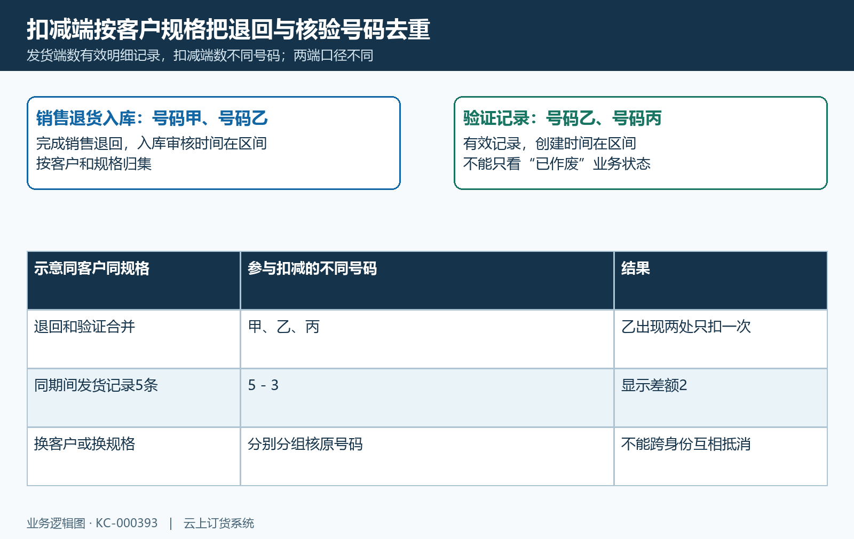Click the column header 示意同客户同规格
This screenshot has width=854, height=539.
134,280
